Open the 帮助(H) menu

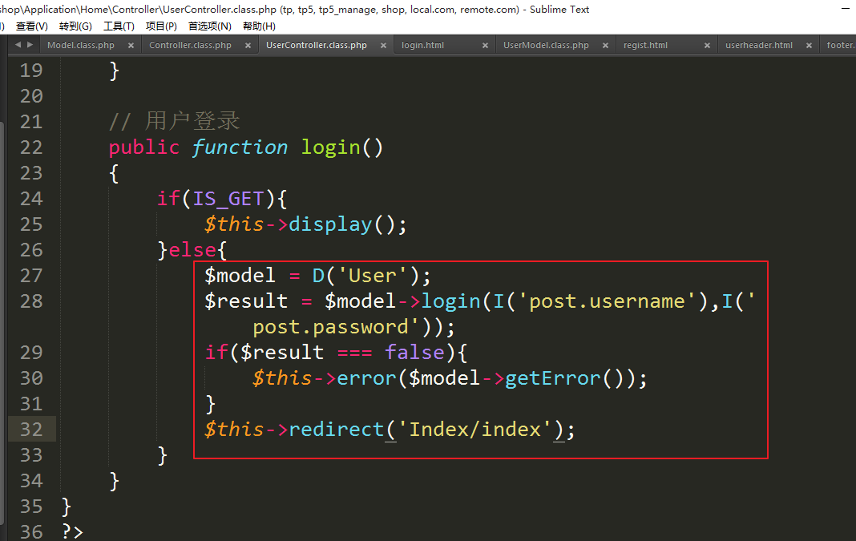259,26
